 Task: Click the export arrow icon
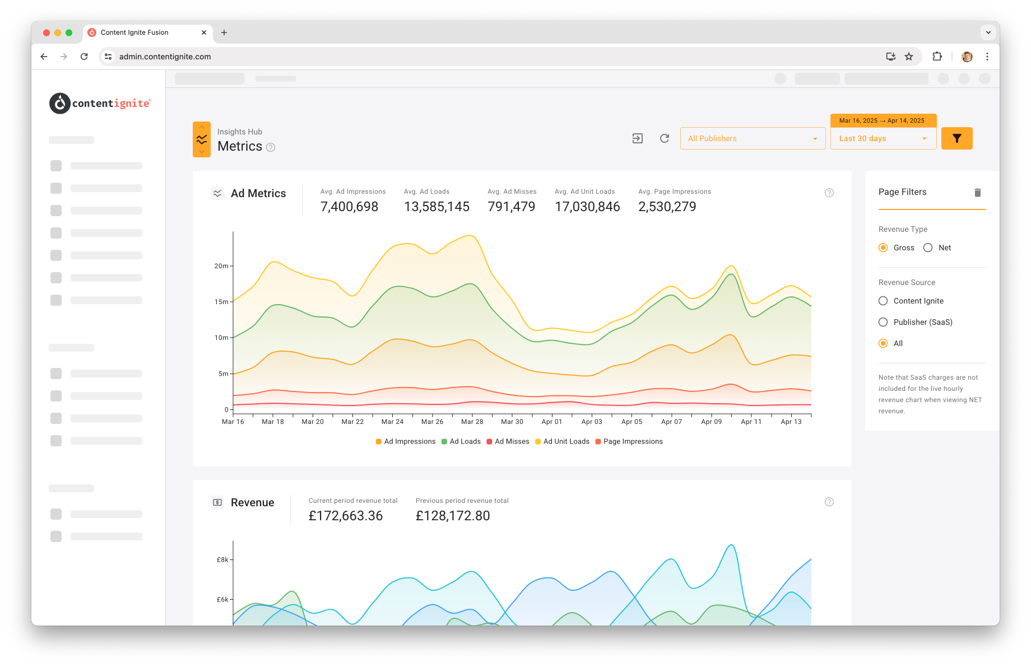[638, 138]
